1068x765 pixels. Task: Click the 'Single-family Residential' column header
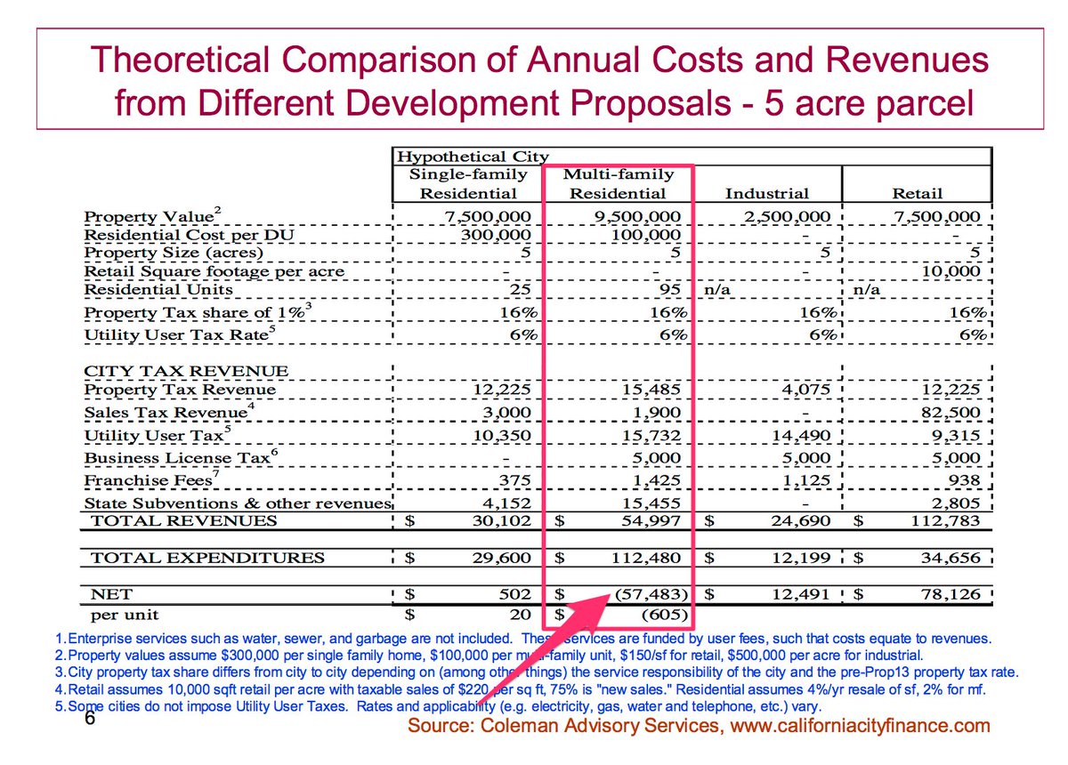click(468, 183)
